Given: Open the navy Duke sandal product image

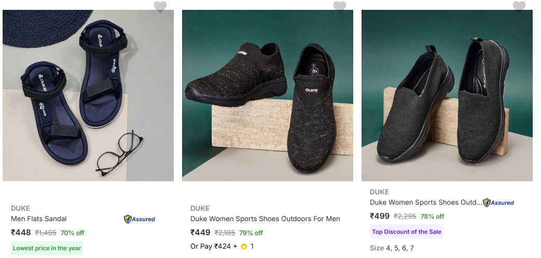Looking at the screenshot, I should 88,96.
